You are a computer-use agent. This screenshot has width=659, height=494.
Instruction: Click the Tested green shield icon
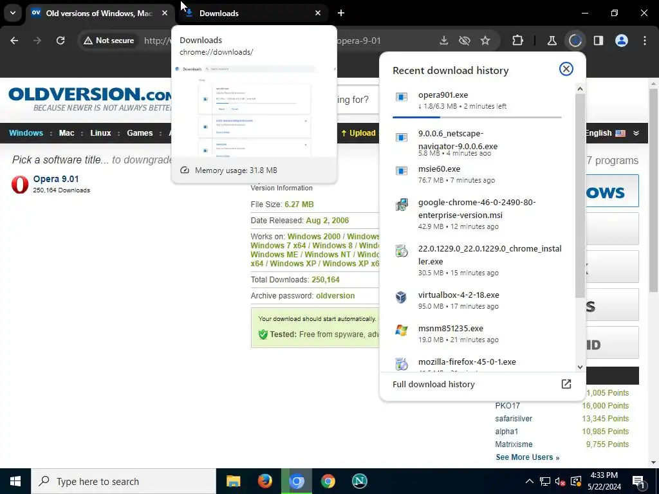[x=263, y=334]
